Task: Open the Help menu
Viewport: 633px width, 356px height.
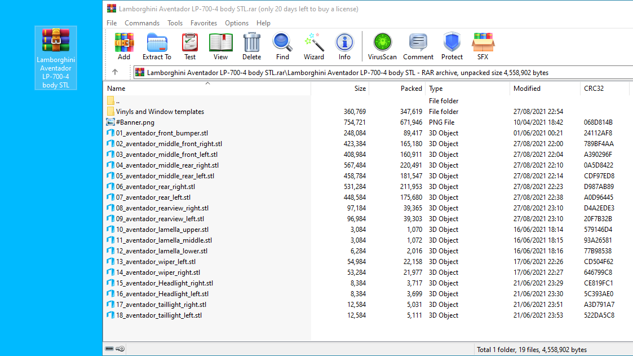Action: coord(263,23)
